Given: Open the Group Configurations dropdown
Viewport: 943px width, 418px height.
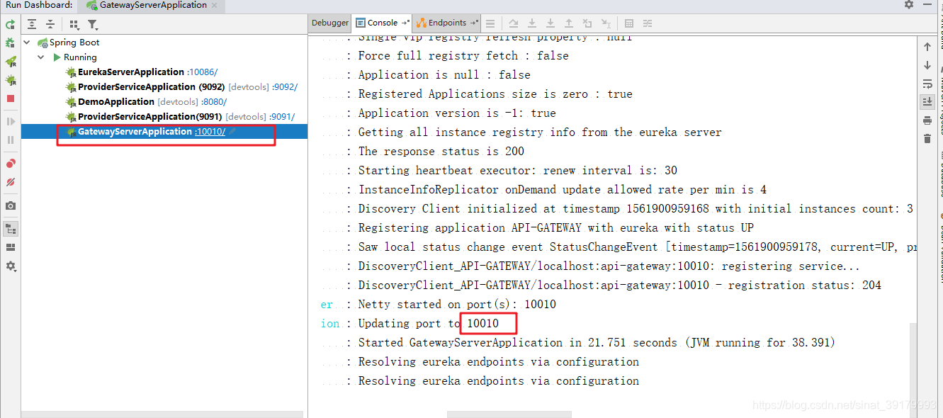Looking at the screenshot, I should (x=74, y=24).
